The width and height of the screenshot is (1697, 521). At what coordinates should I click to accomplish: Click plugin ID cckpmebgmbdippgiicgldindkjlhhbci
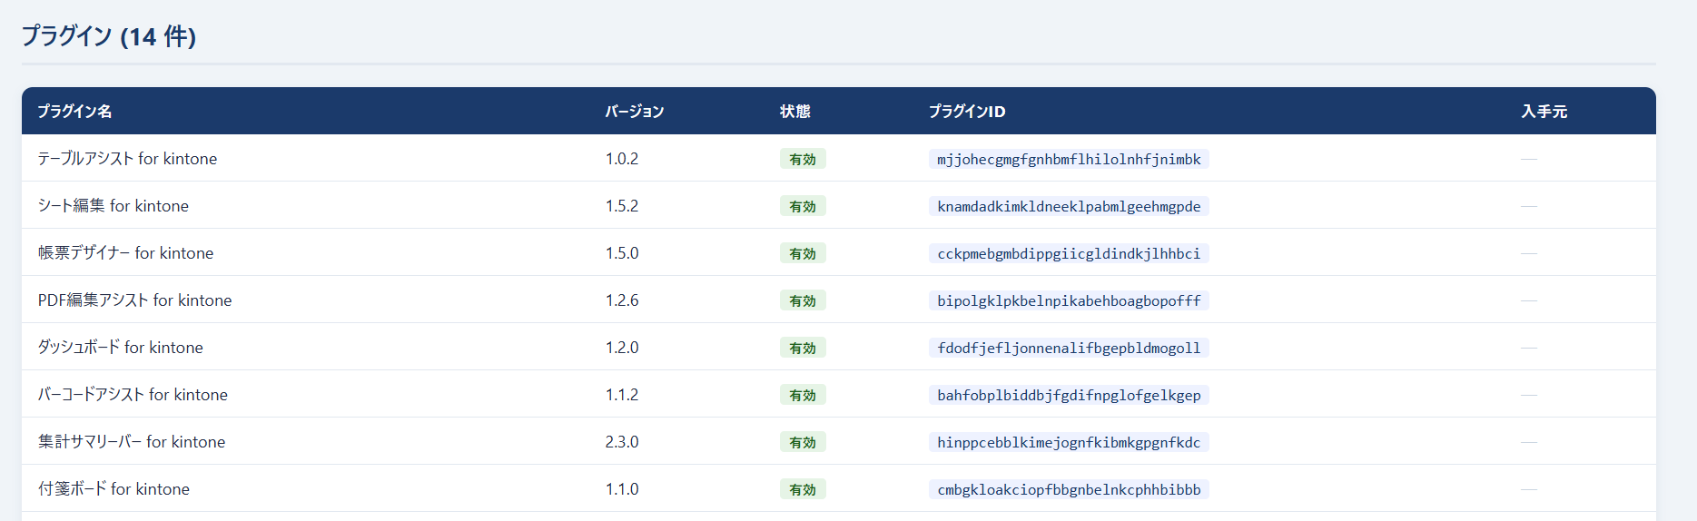point(1069,253)
